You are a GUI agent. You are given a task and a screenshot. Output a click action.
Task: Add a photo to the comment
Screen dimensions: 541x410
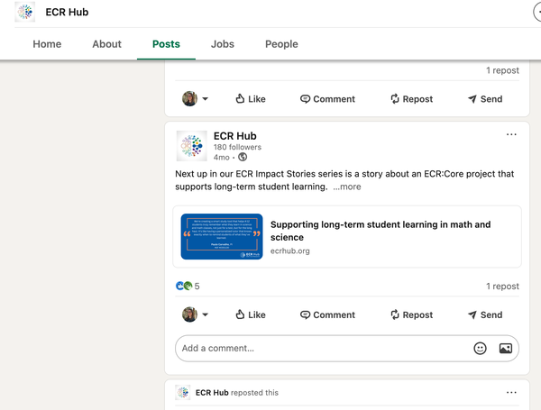click(506, 348)
